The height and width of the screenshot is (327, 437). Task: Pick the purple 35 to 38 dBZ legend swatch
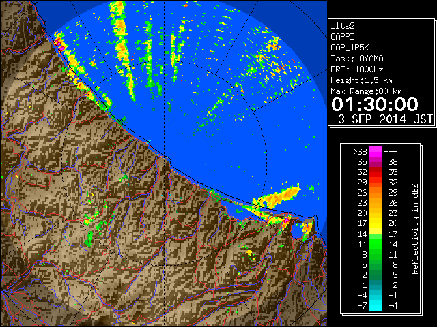(376, 162)
